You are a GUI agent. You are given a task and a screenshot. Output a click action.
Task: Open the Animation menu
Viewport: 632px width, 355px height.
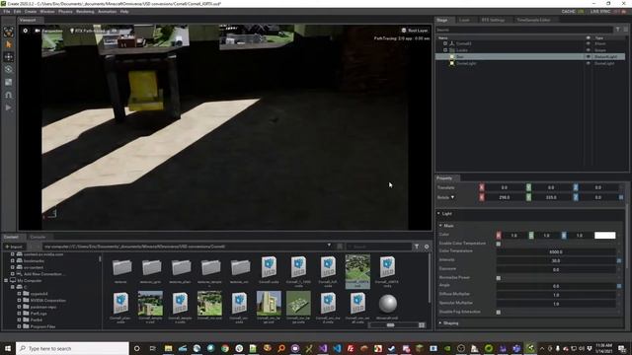click(x=108, y=12)
